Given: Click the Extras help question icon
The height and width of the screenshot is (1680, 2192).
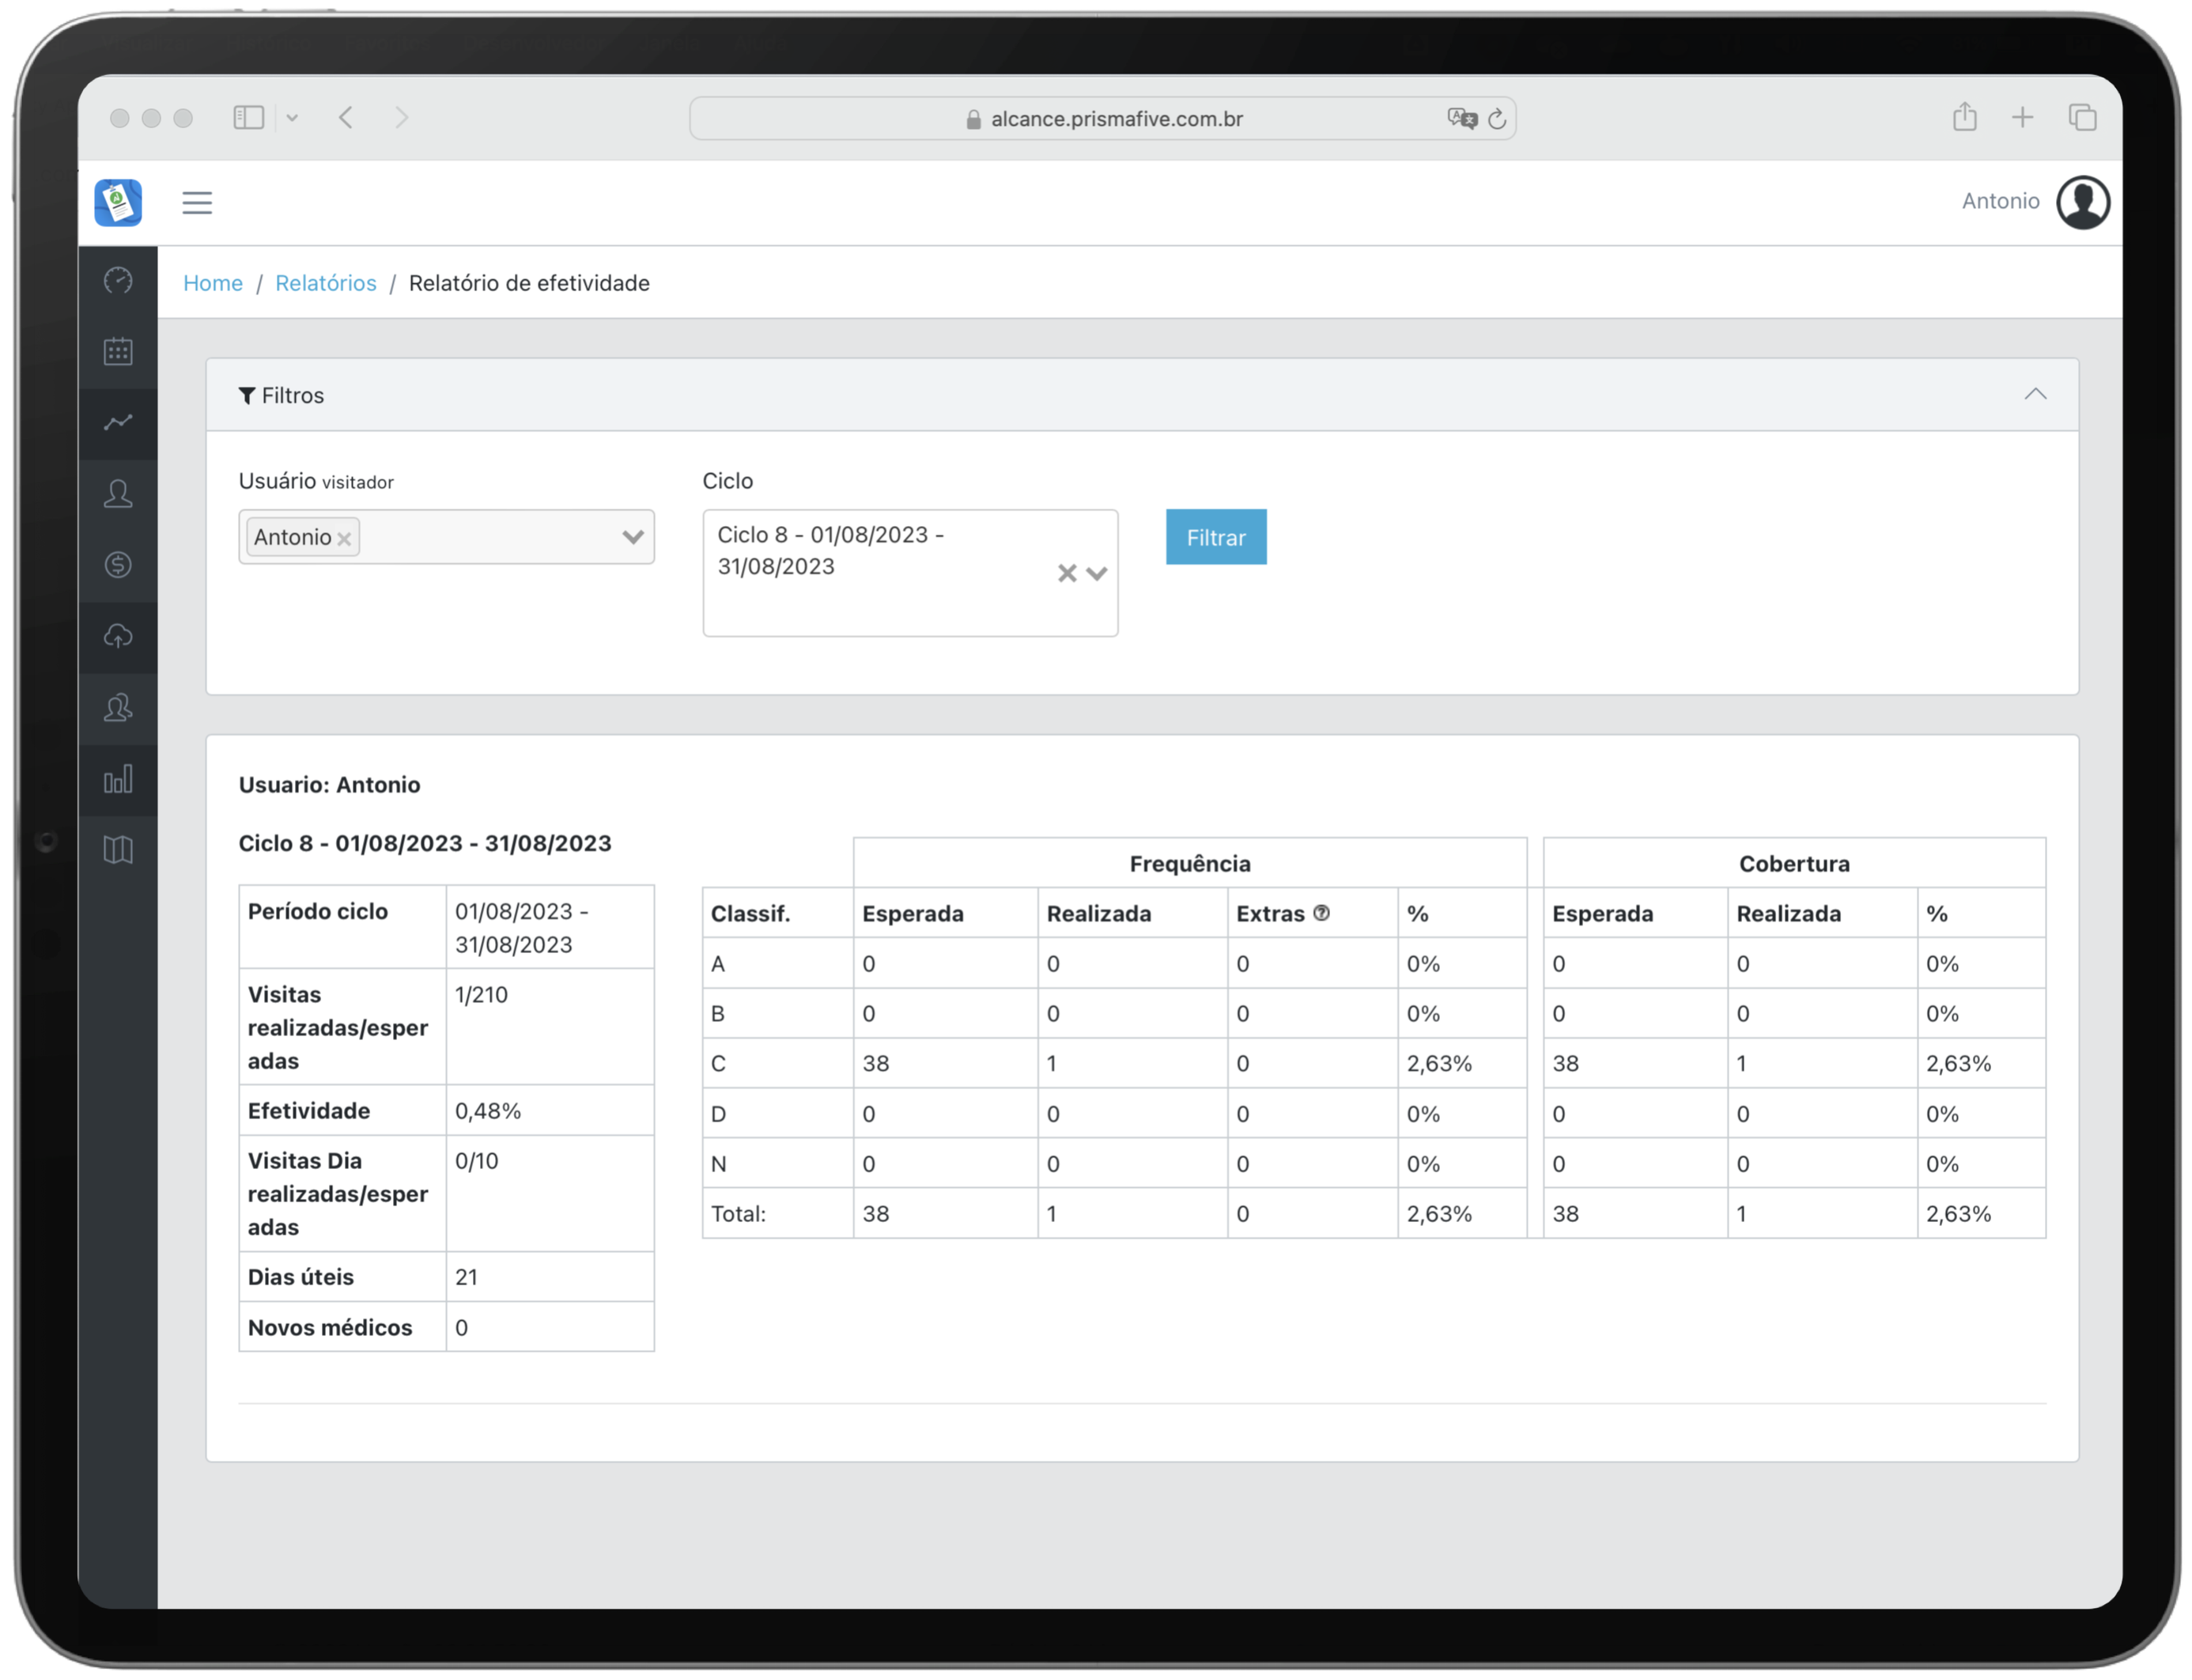Looking at the screenshot, I should (1321, 913).
